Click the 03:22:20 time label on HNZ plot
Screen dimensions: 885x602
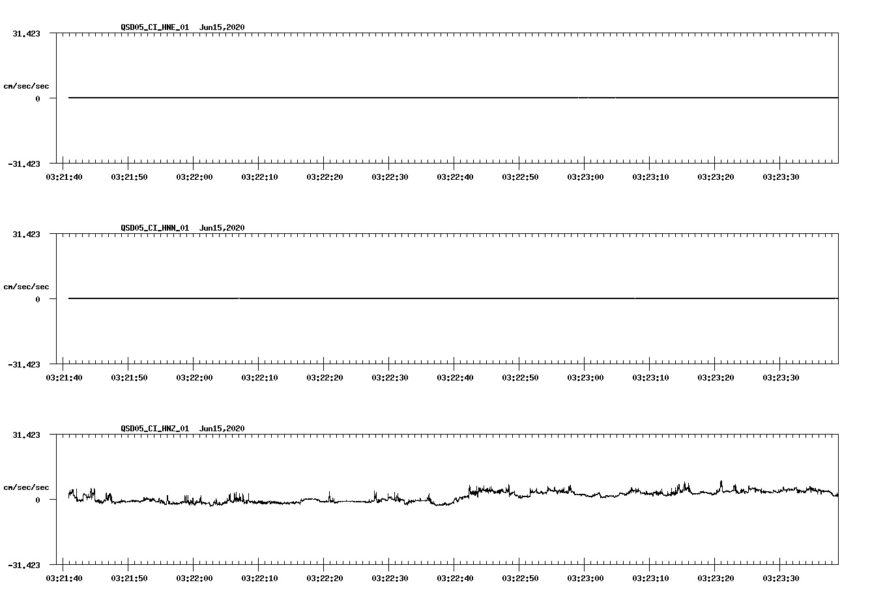[325, 579]
